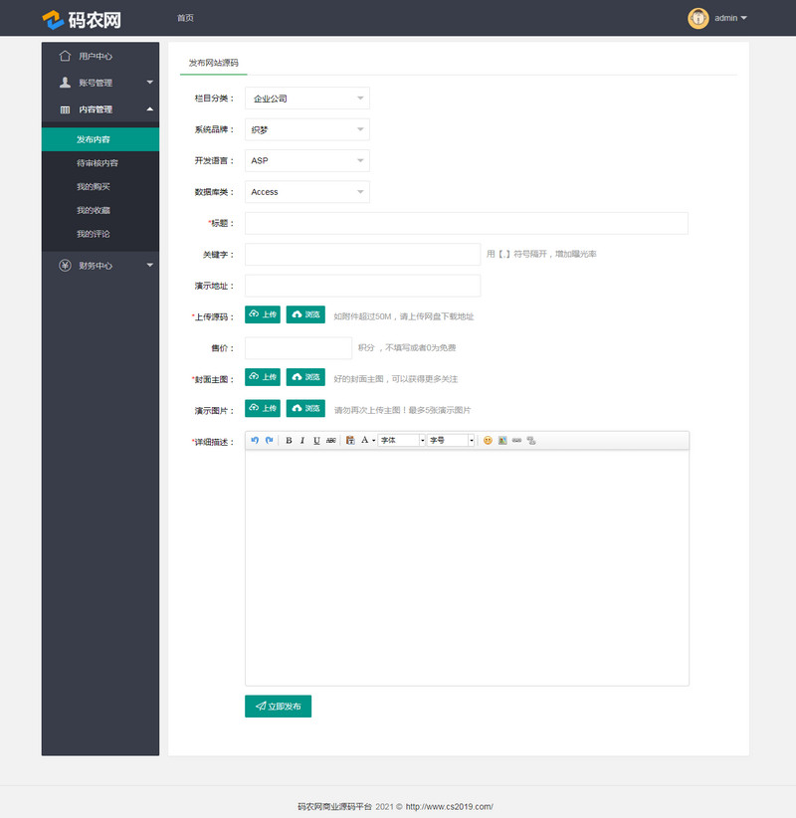Open the 栏目分类 dropdown
Viewport: 796px width, 818px height.
click(307, 99)
